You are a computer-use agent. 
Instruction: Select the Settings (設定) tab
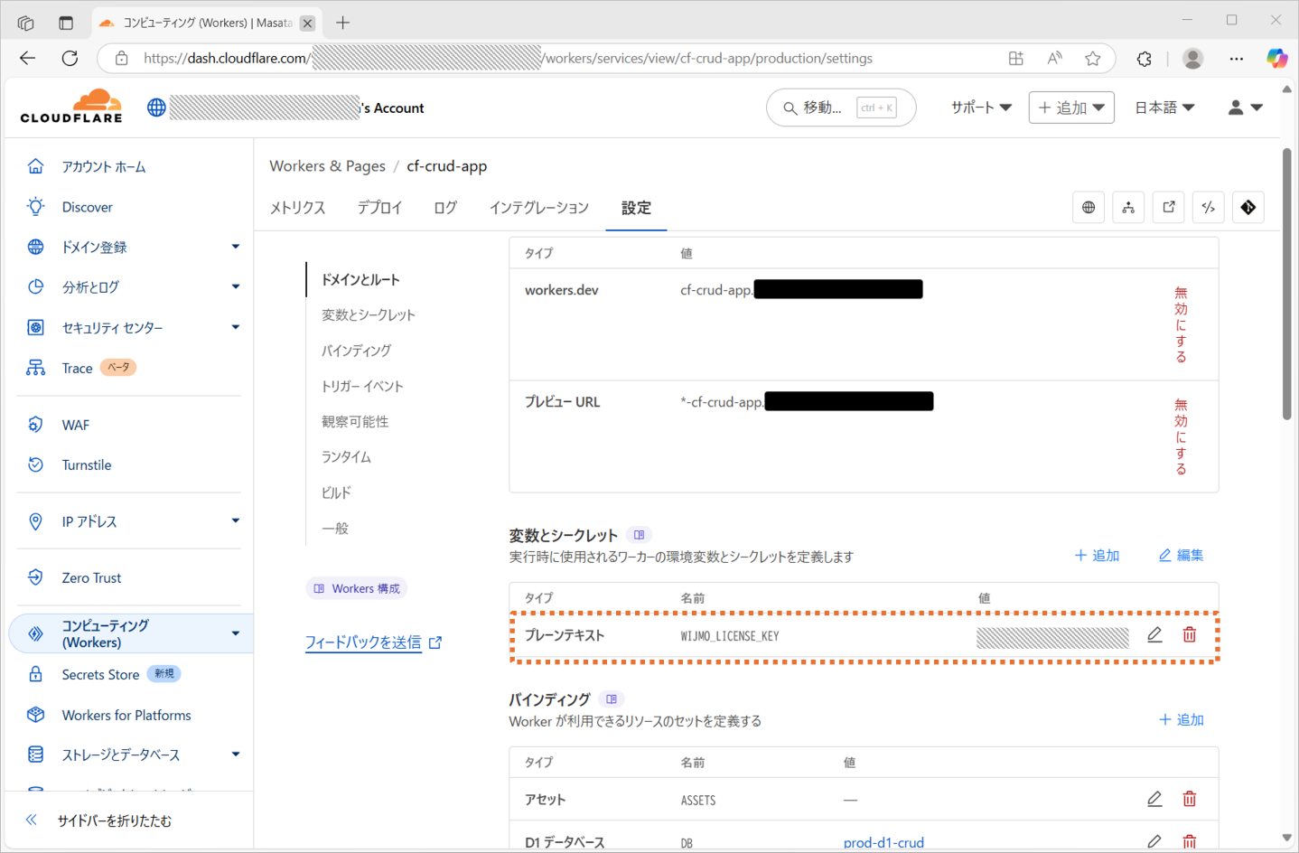[636, 208]
